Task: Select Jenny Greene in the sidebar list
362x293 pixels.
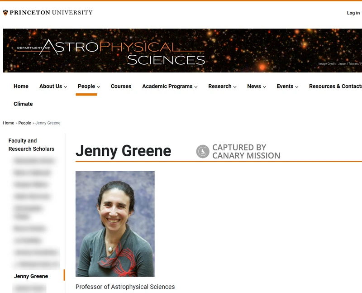Action: pos(31,276)
